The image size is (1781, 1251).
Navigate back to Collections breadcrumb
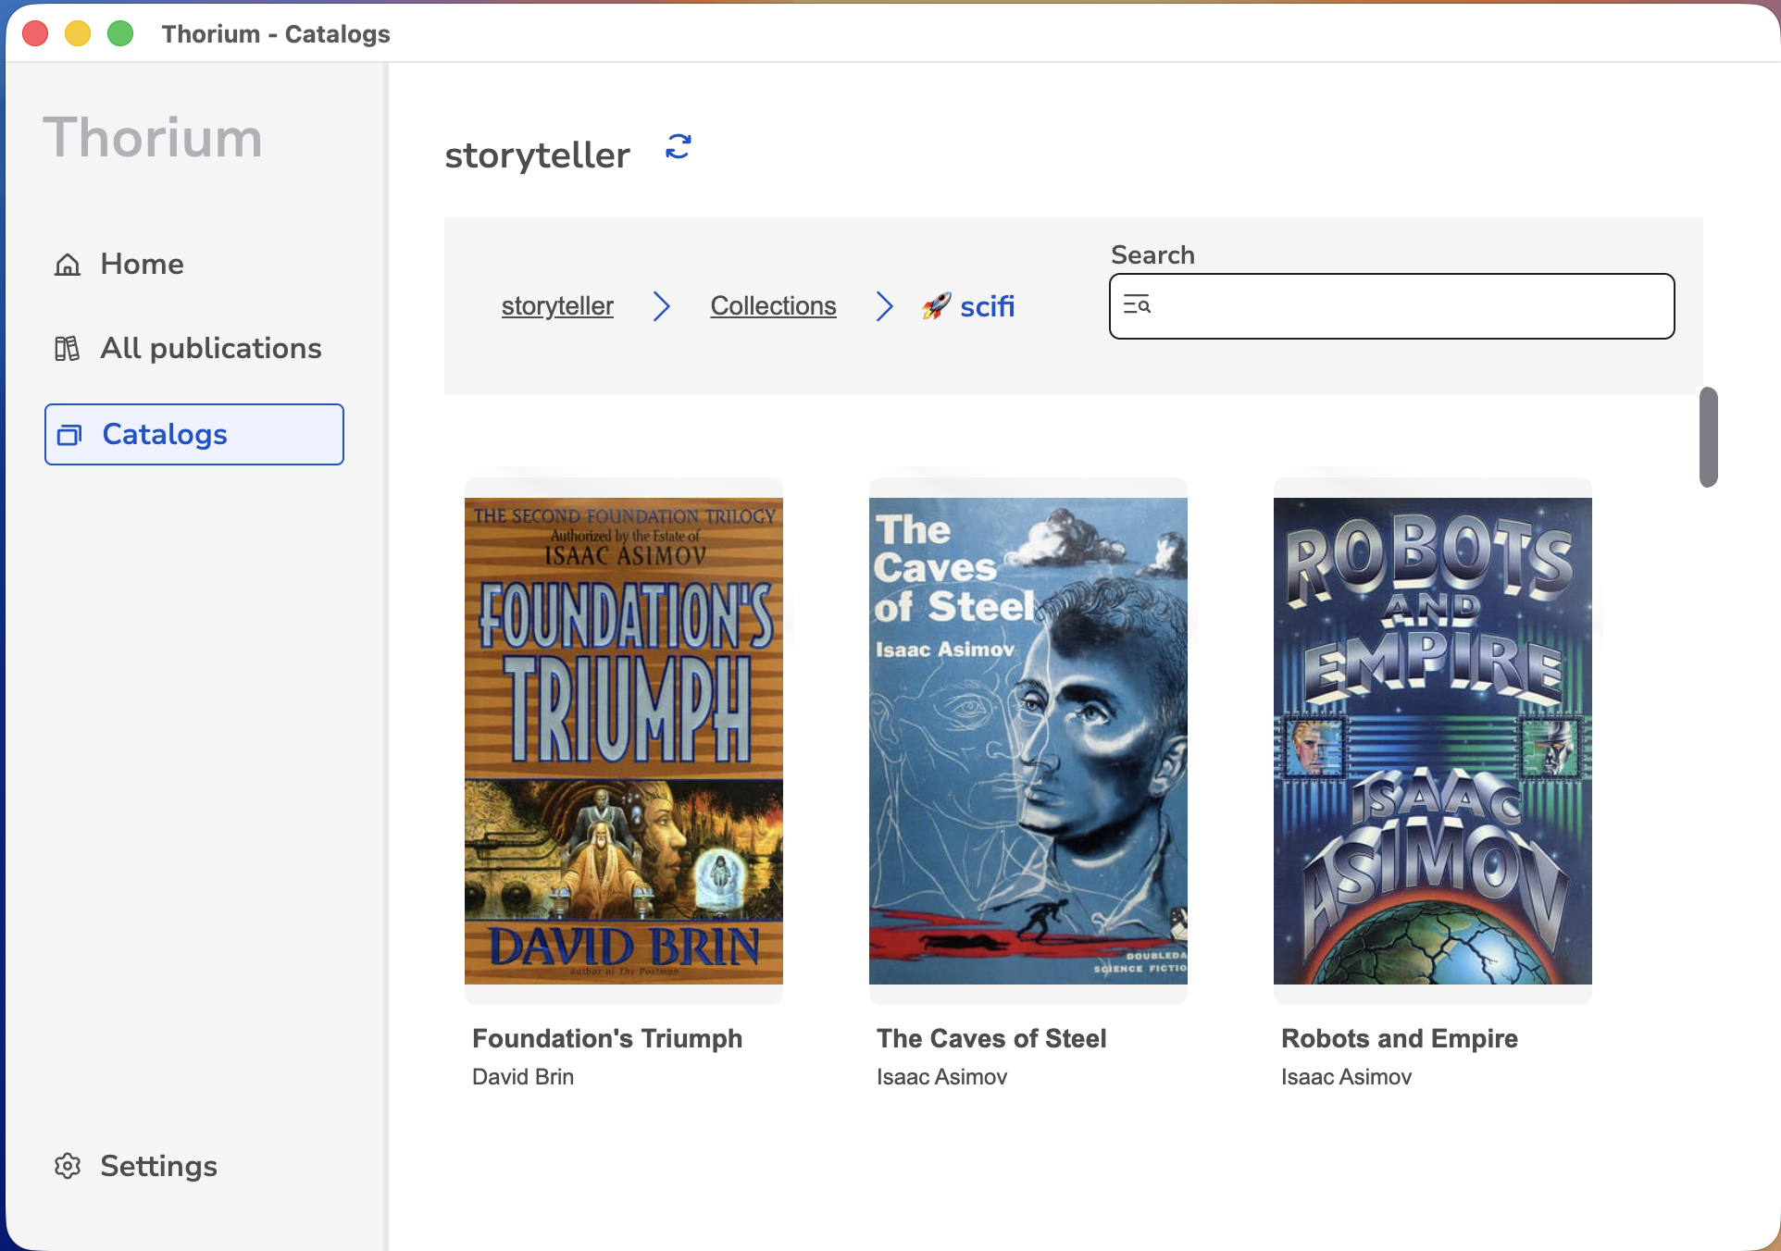pos(773,306)
